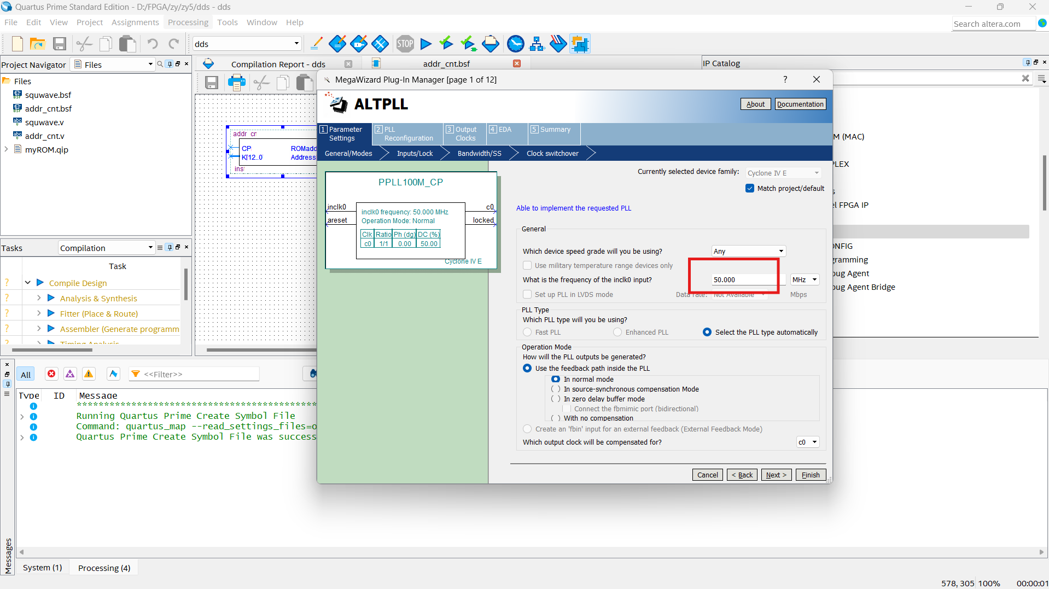Save schematic with editor toolbar disk icon

212,83
